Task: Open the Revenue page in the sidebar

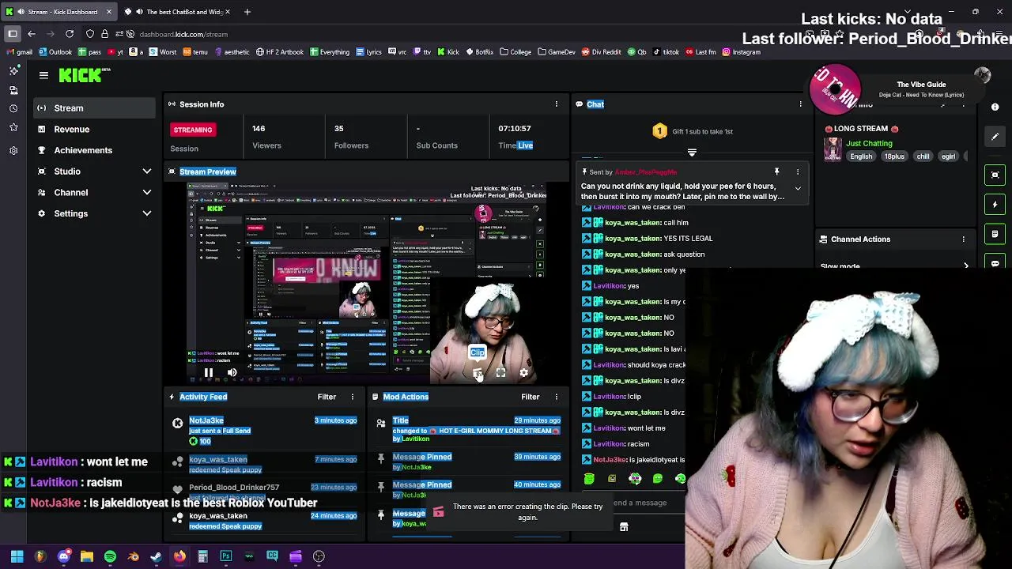Action: [94, 129]
